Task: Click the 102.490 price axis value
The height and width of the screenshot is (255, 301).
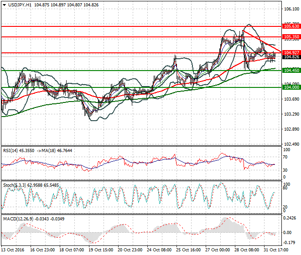Action: (291, 144)
